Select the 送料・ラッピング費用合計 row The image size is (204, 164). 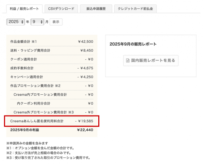point(52,50)
